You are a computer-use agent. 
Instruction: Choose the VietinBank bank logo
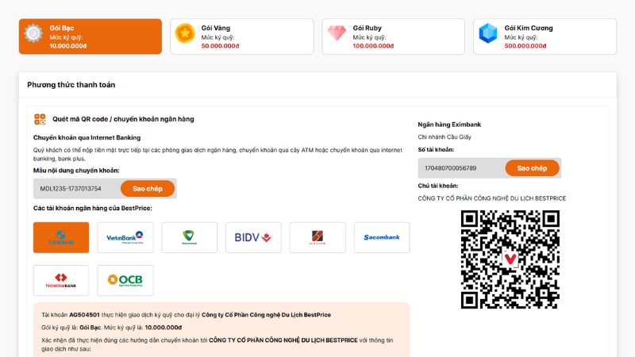tap(125, 237)
